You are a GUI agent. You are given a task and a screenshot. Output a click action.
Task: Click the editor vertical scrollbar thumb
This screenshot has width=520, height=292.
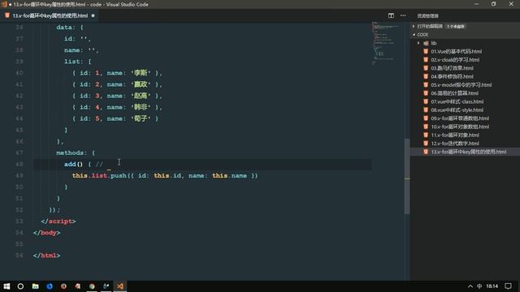click(x=407, y=176)
